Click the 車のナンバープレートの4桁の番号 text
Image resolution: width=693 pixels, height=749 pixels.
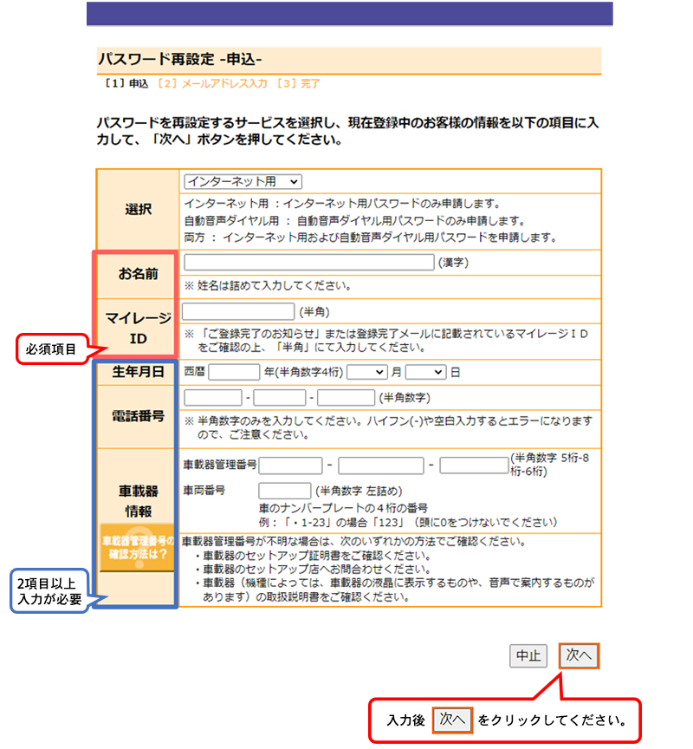pos(343,508)
